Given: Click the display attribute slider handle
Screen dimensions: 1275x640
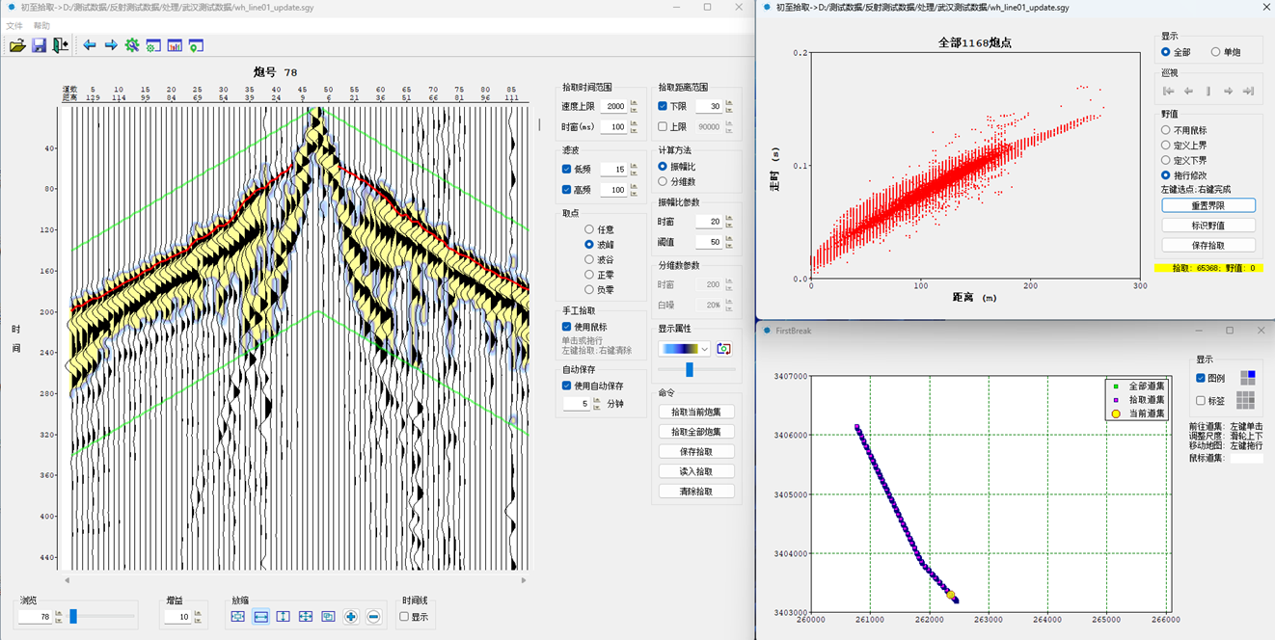Looking at the screenshot, I should coord(689,369).
